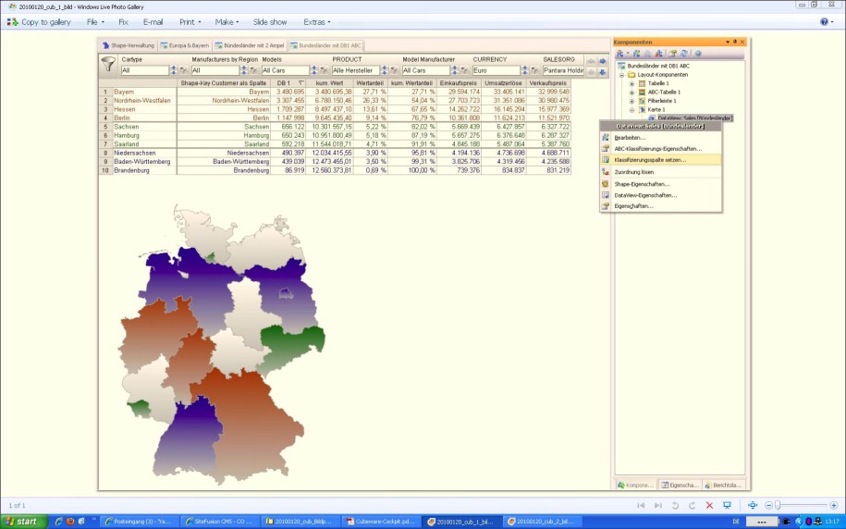The width and height of the screenshot is (846, 529).
Task: Click the play slide show monitor icon
Action: click(727, 505)
